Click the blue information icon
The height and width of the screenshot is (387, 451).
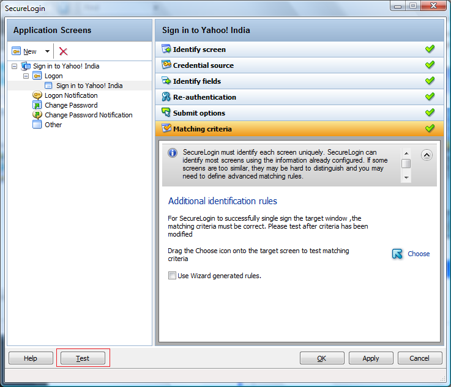click(173, 153)
